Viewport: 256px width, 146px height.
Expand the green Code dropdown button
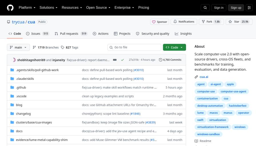tap(174, 47)
